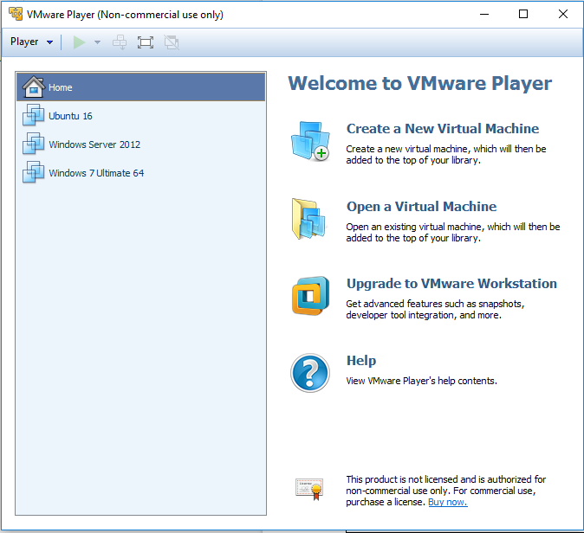Click the 'Welcome to VMware Player' heading
The height and width of the screenshot is (533, 584).
click(419, 83)
